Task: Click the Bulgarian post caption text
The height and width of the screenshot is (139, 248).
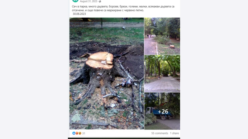Action: pyautogui.click(x=123, y=8)
